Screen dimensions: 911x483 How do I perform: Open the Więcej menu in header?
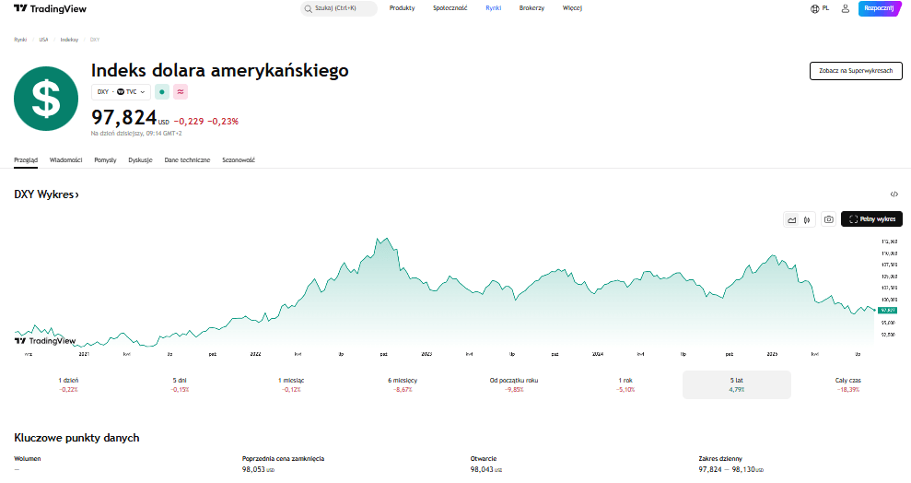coord(572,8)
